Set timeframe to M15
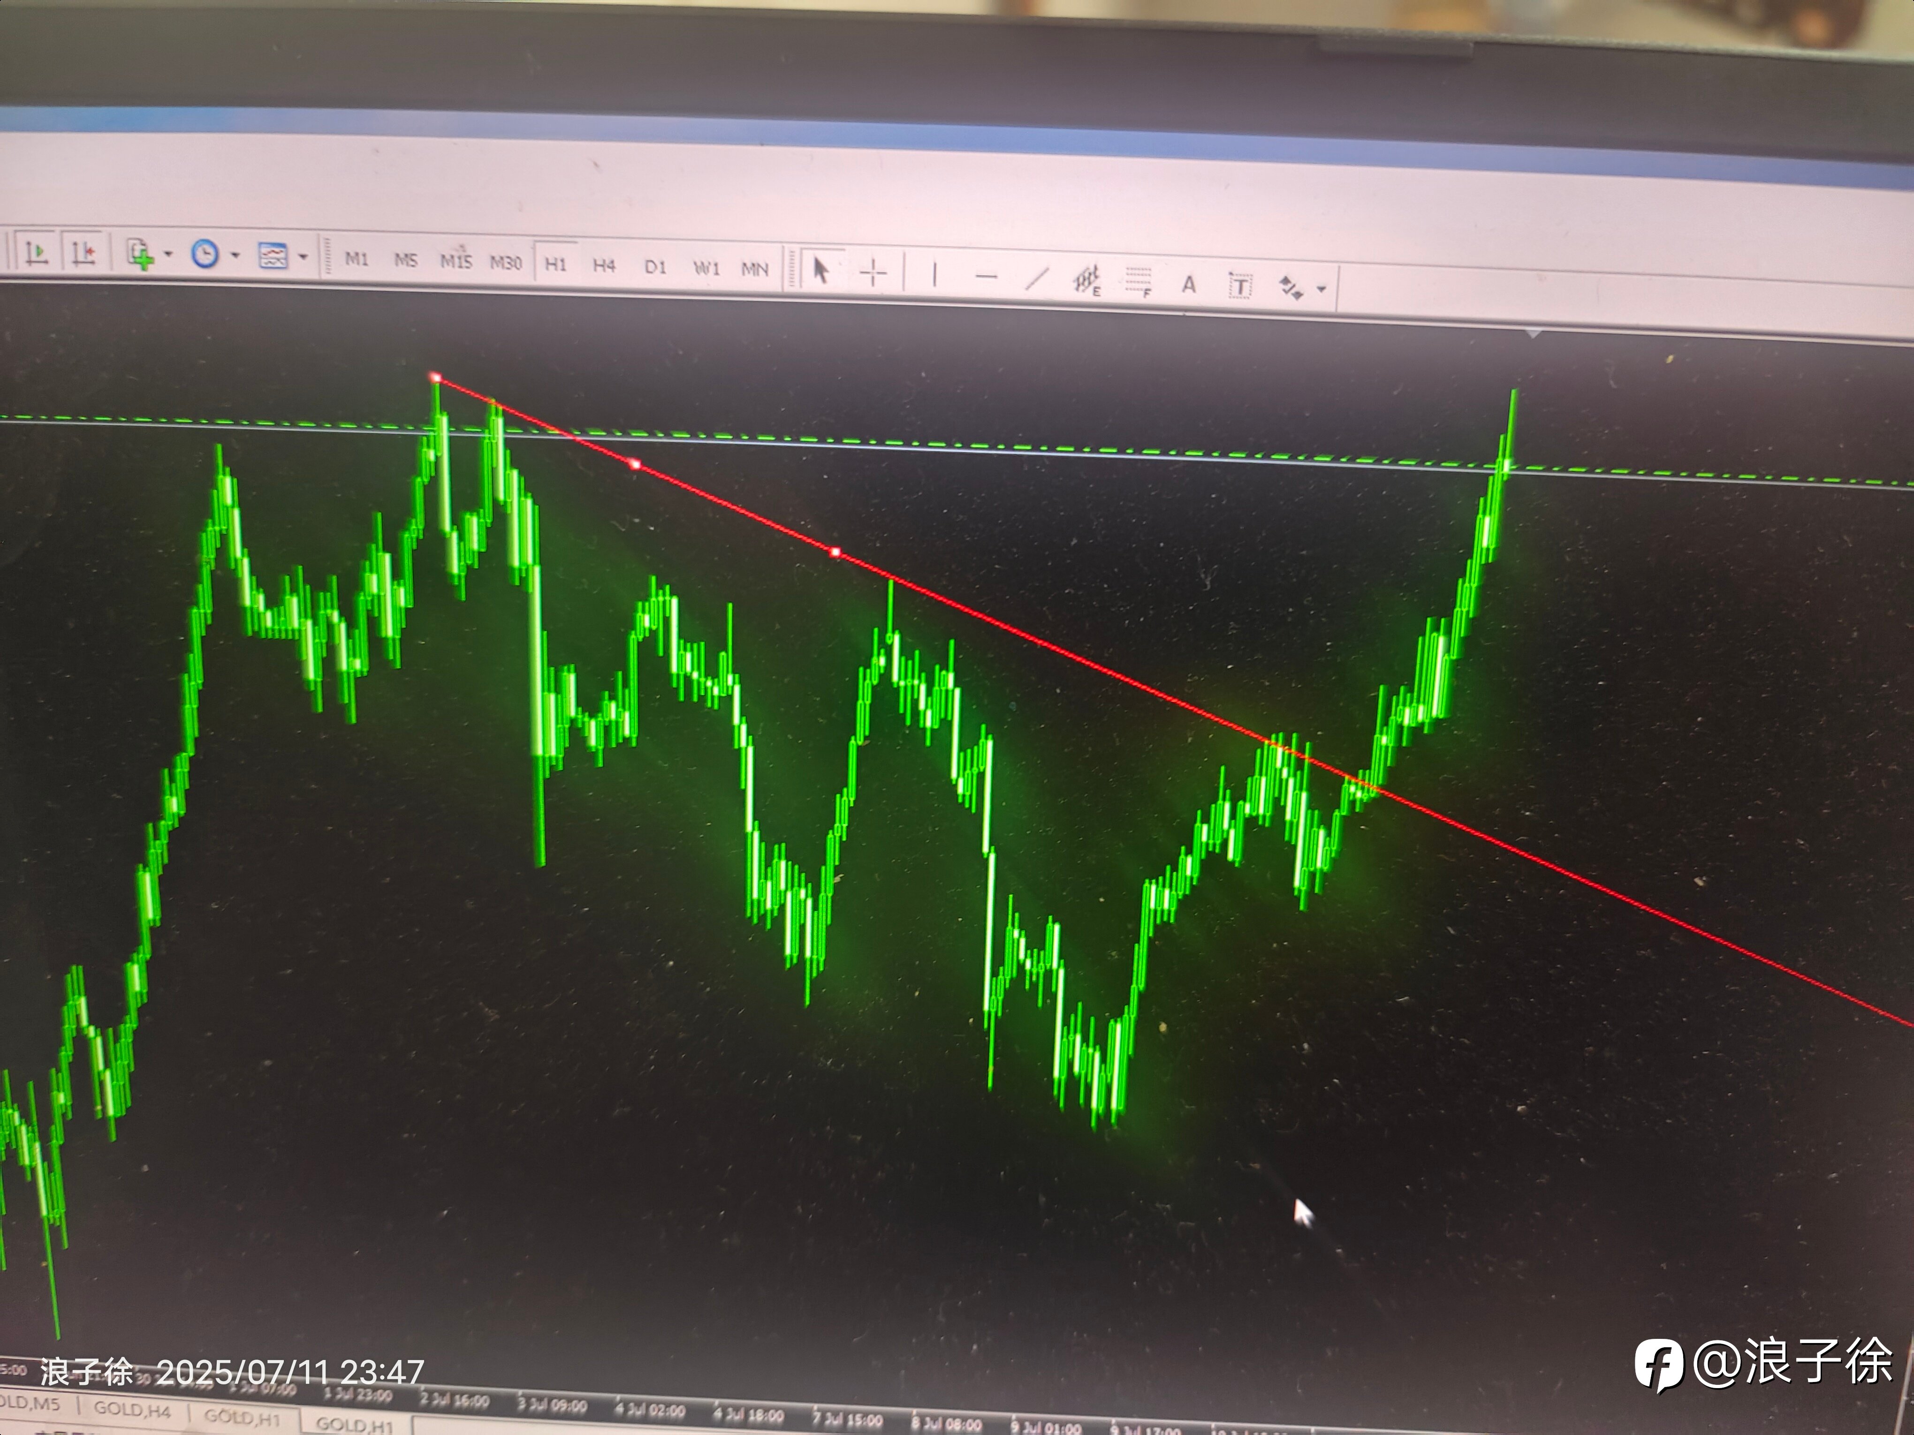The height and width of the screenshot is (1435, 1914). pyautogui.click(x=456, y=260)
